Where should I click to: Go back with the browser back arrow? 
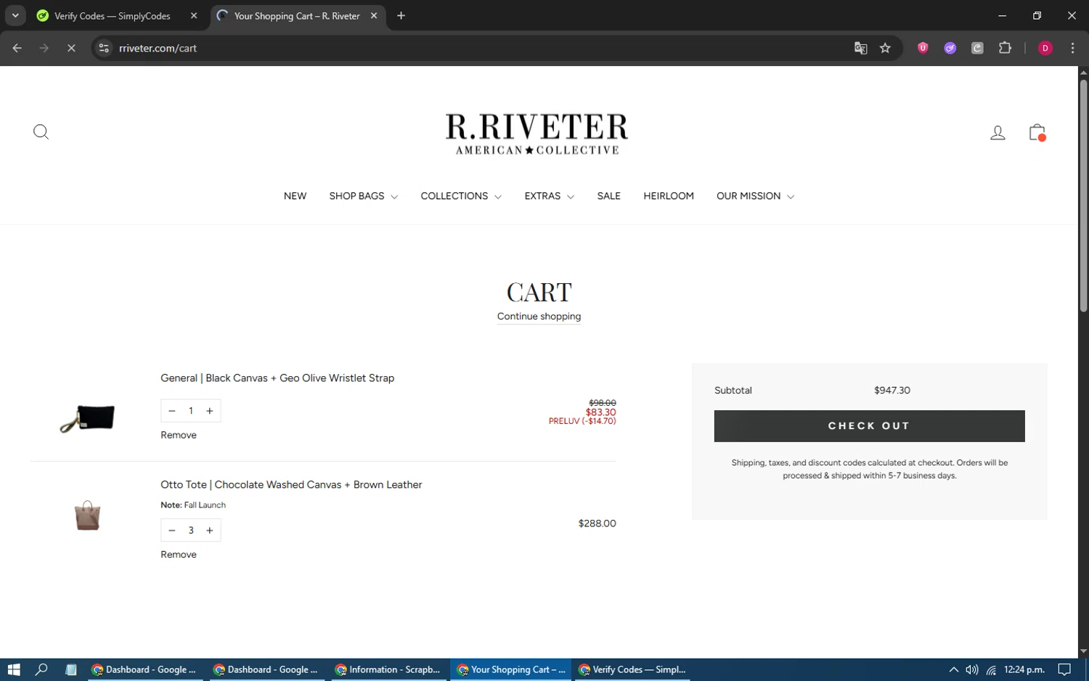17,48
